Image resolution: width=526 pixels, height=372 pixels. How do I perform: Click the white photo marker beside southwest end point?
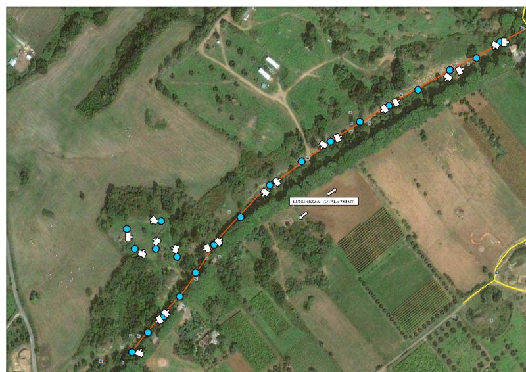[139, 352]
